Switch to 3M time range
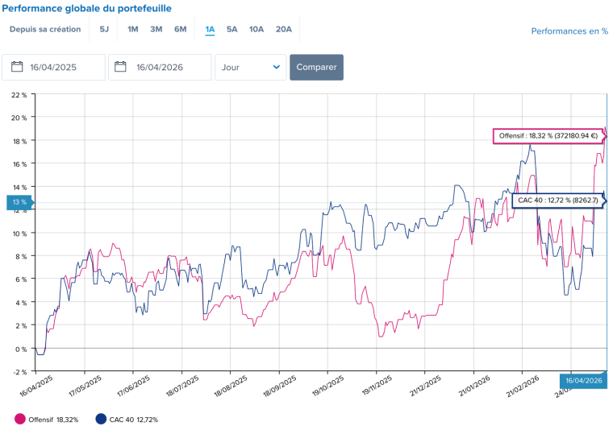The height and width of the screenshot is (426, 613). 156,30
